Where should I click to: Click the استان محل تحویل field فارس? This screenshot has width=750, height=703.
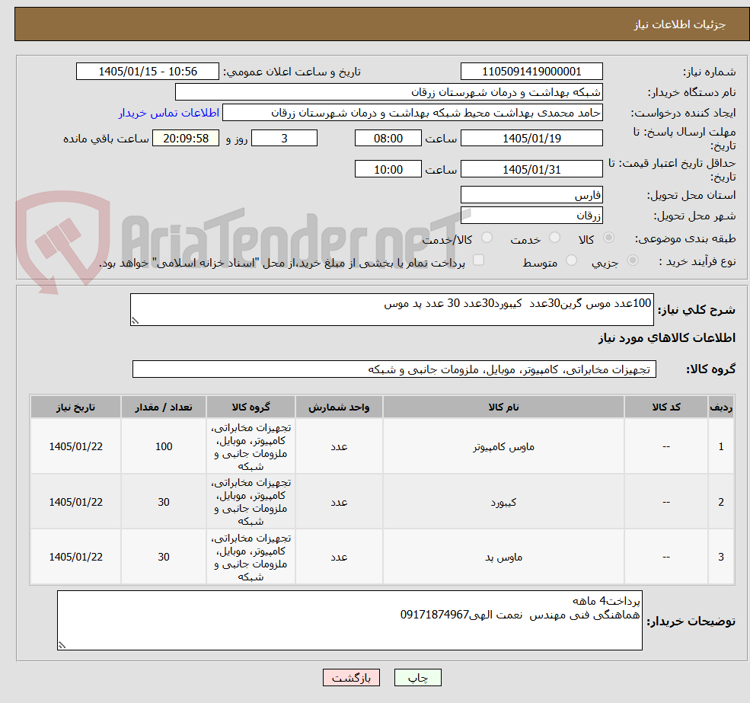[x=531, y=195]
